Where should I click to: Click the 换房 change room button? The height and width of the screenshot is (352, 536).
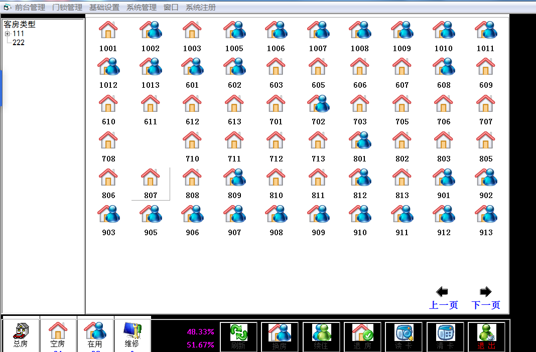pos(280,336)
